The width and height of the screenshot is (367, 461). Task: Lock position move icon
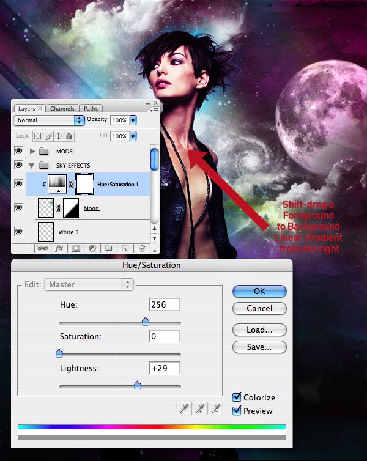coord(59,136)
